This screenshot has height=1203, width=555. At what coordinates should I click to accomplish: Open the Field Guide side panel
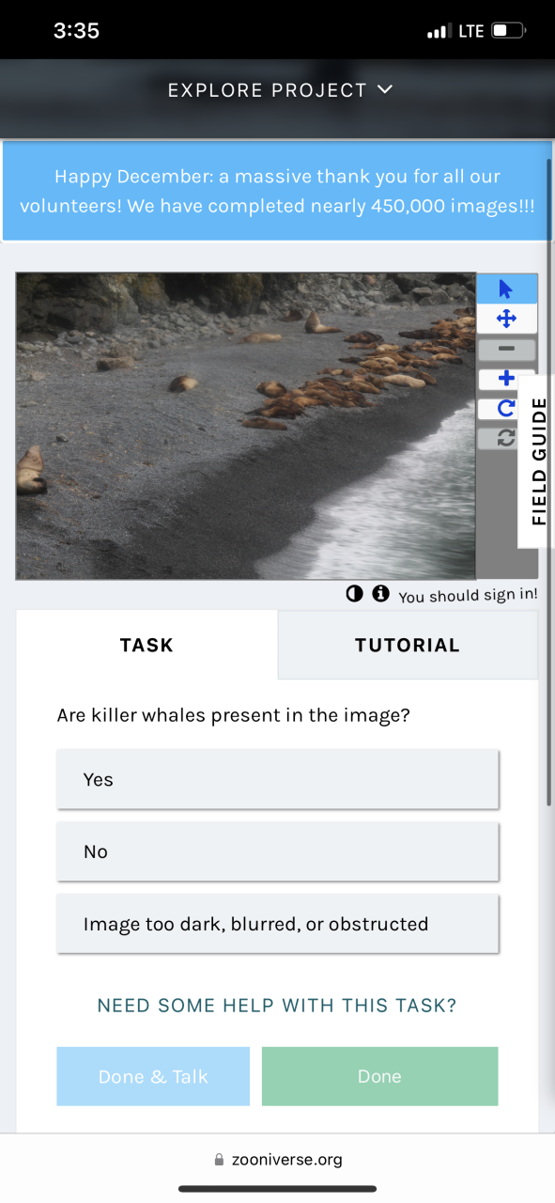(537, 461)
